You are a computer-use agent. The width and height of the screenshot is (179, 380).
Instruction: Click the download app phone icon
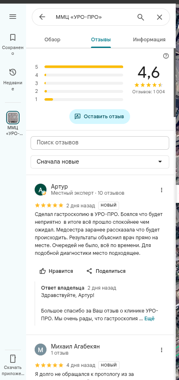tap(13, 359)
